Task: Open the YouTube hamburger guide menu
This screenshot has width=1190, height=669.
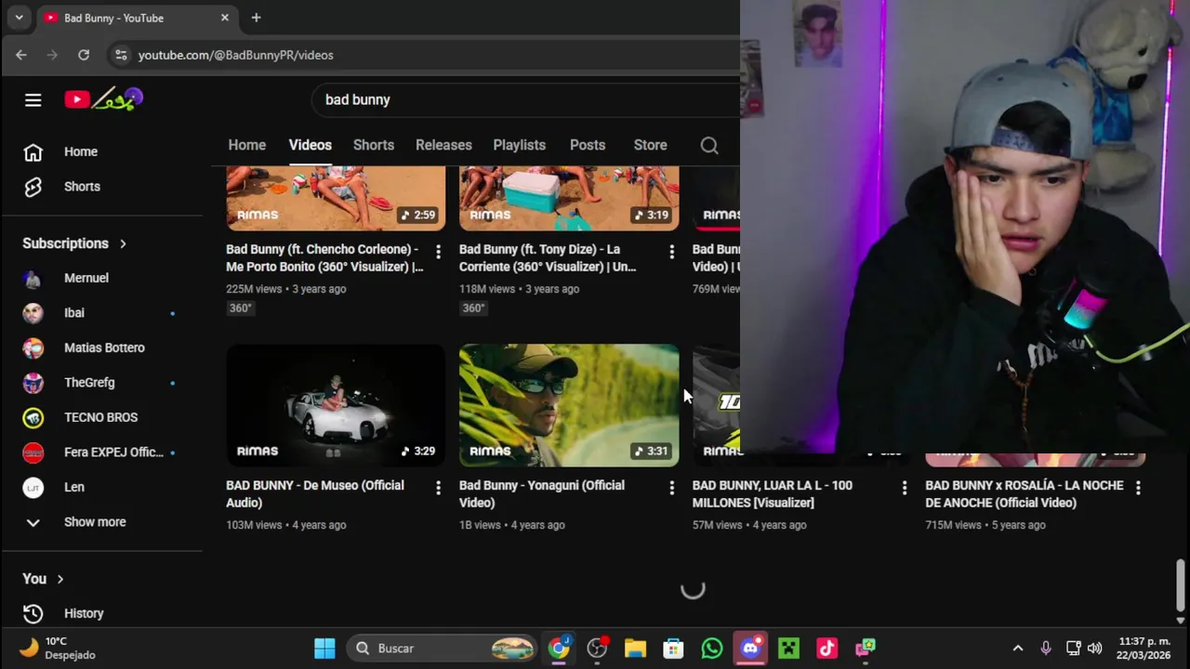Action: coord(33,99)
